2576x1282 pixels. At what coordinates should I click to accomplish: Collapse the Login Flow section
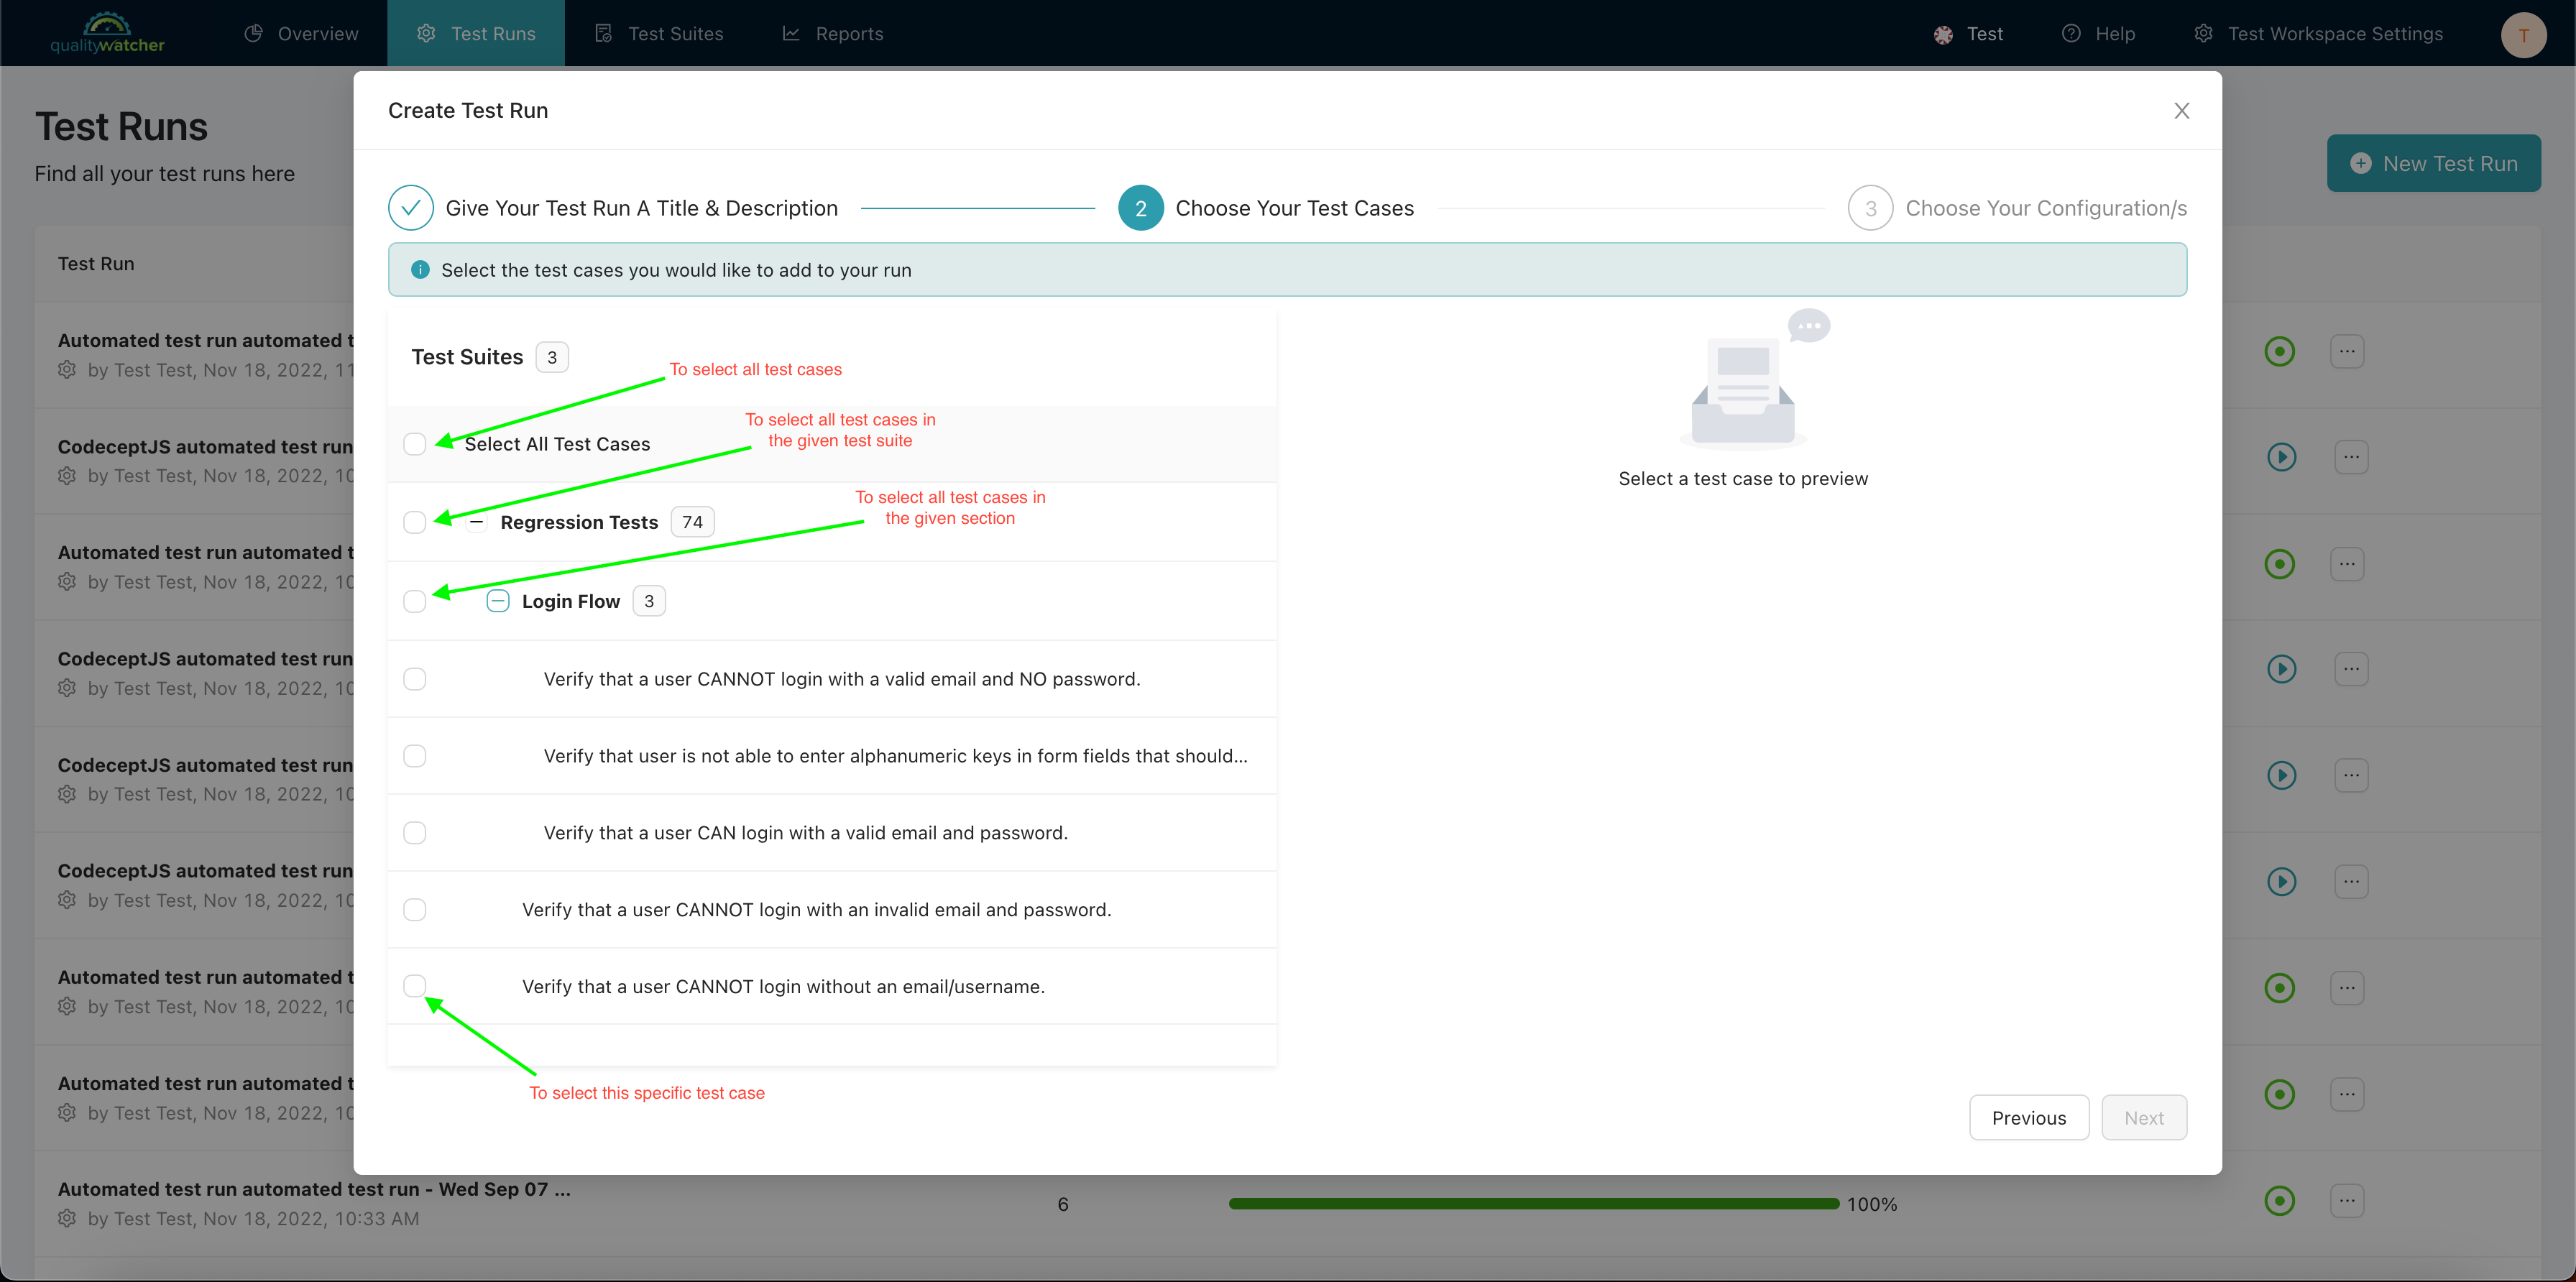coord(497,600)
